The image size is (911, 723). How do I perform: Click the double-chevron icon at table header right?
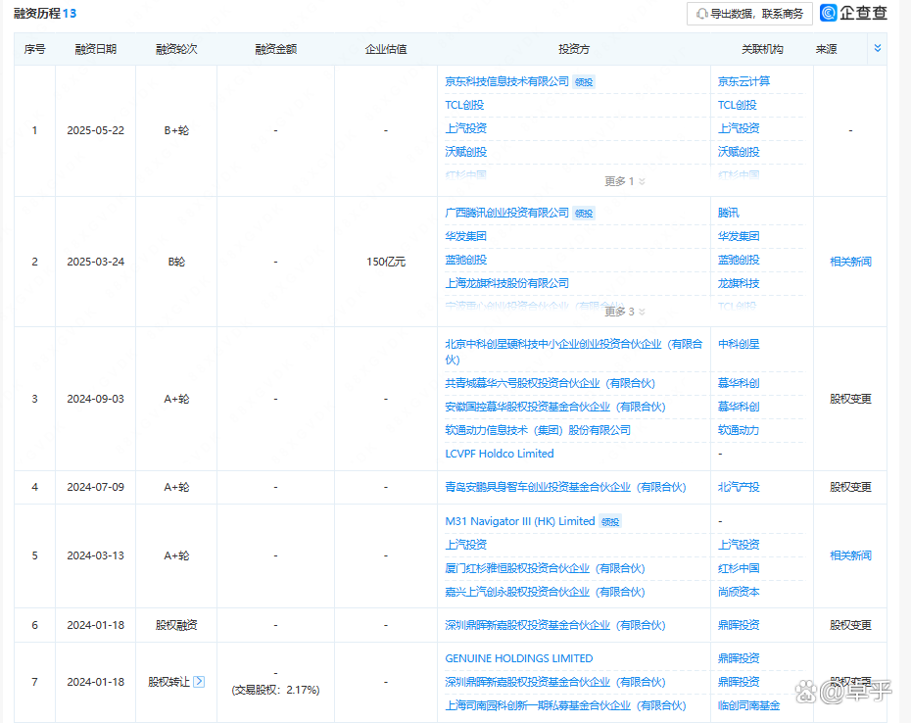(877, 48)
